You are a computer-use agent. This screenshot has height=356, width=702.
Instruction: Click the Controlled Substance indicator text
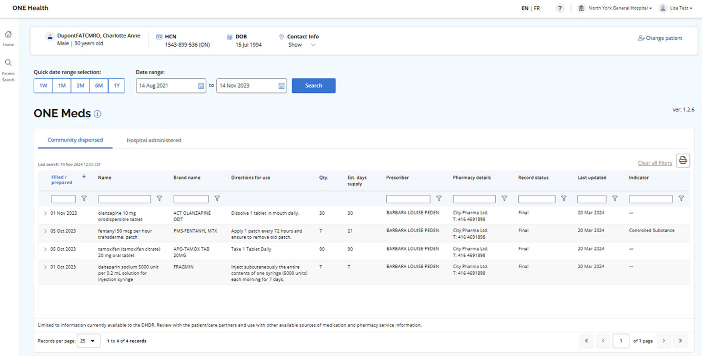pyautogui.click(x=651, y=231)
